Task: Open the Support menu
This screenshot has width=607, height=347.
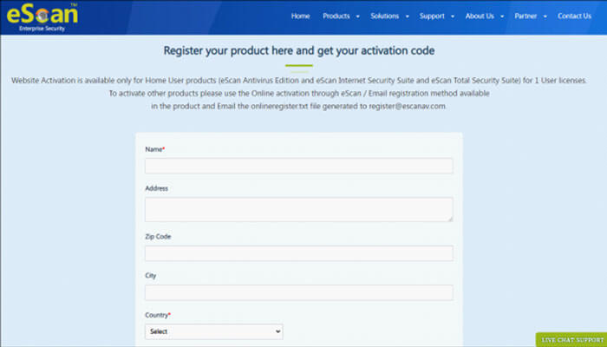Action: pos(432,16)
